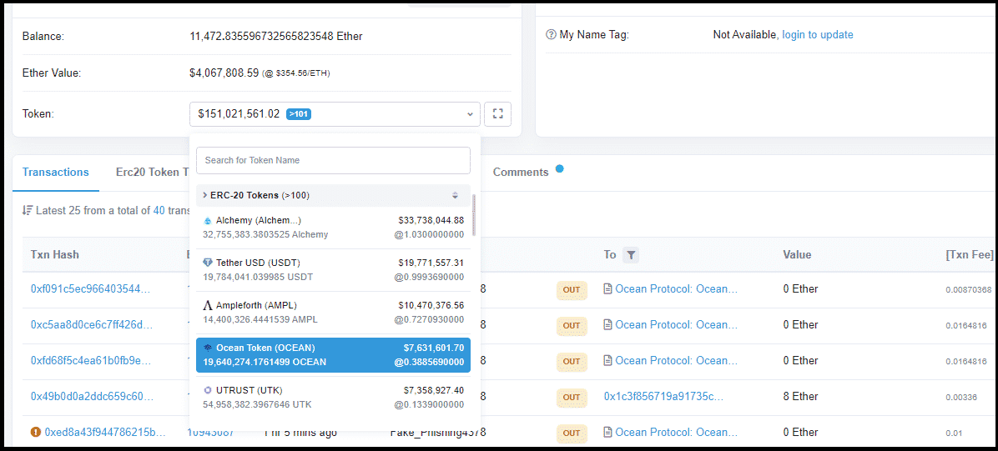Image resolution: width=998 pixels, height=451 pixels.
Task: Click the Alchemy token logo icon
Action: tap(207, 221)
